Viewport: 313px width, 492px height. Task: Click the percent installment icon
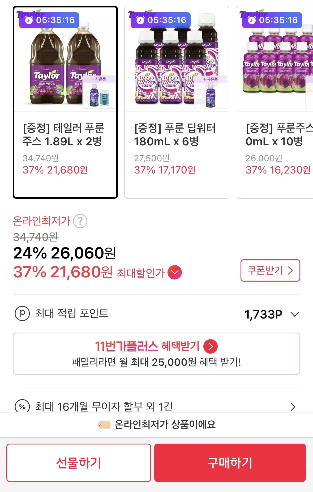pos(22,406)
